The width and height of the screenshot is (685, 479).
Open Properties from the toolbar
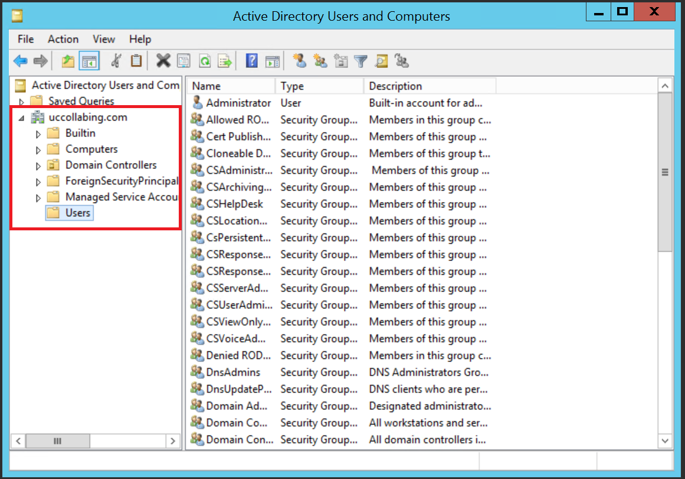coord(184,61)
